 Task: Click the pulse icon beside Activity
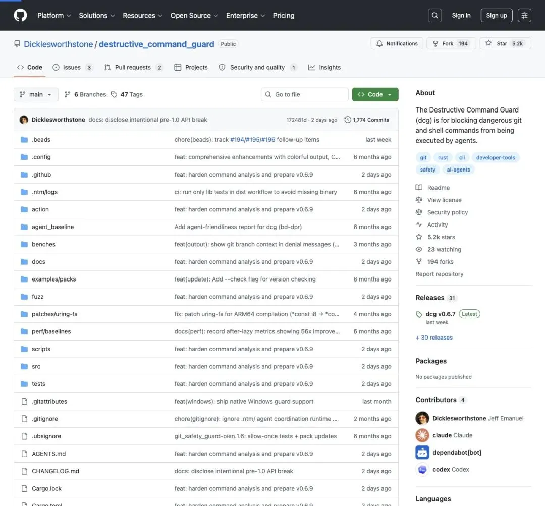tap(419, 224)
